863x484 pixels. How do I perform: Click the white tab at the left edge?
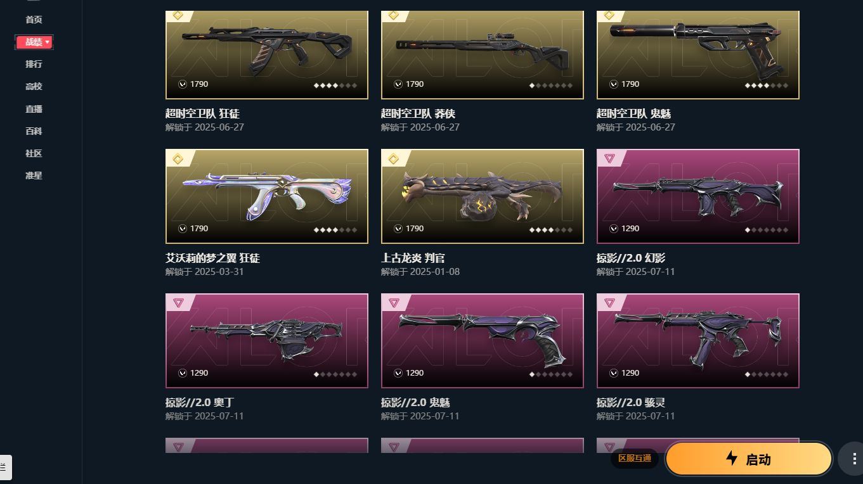tap(6, 468)
